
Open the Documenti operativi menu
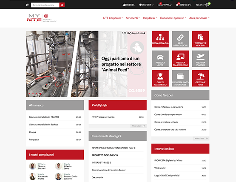pos(173,18)
